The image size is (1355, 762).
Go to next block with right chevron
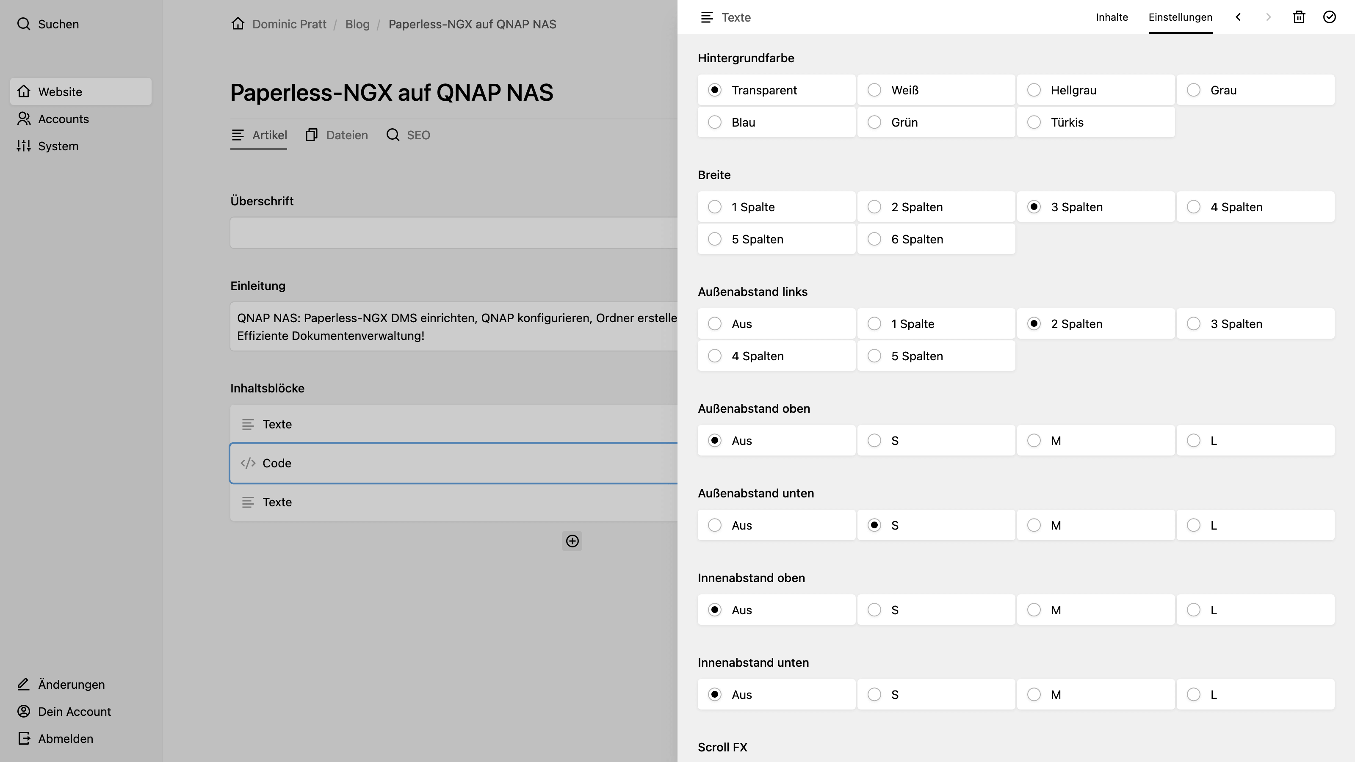1268,17
